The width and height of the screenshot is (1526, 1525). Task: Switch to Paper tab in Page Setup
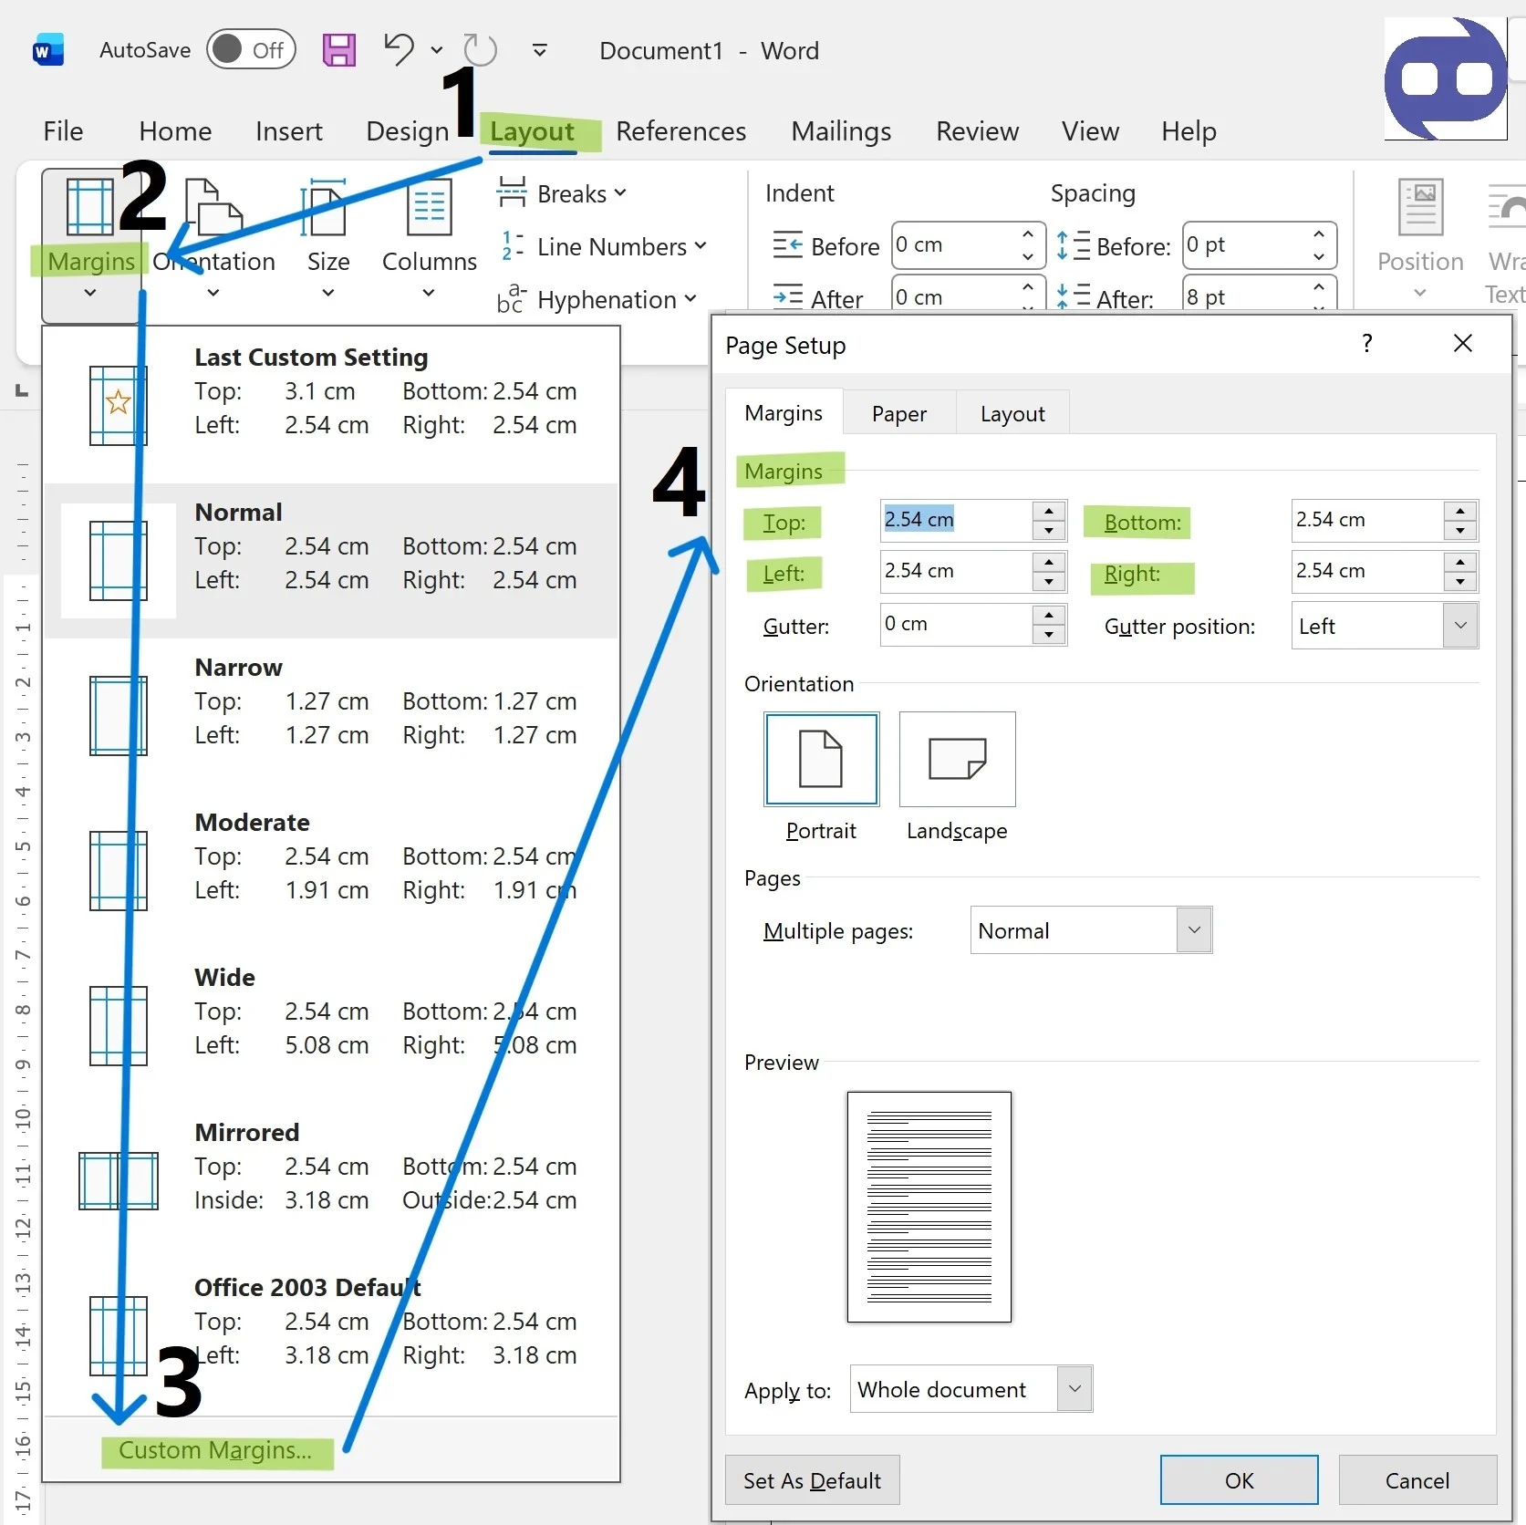[x=899, y=413]
